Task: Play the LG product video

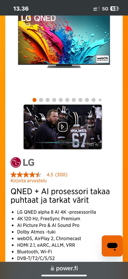Action: coord(63,127)
